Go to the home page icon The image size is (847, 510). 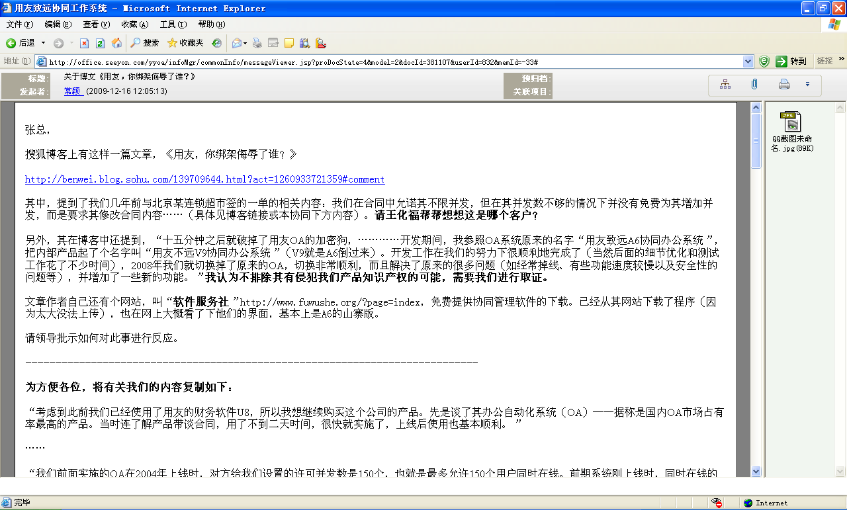pos(116,43)
